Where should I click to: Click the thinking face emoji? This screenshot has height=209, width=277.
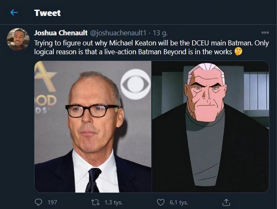pyautogui.click(x=238, y=51)
